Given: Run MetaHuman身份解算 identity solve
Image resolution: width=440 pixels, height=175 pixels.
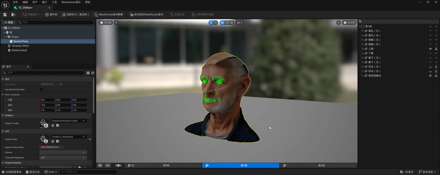Looking at the screenshot, I should [108, 14].
